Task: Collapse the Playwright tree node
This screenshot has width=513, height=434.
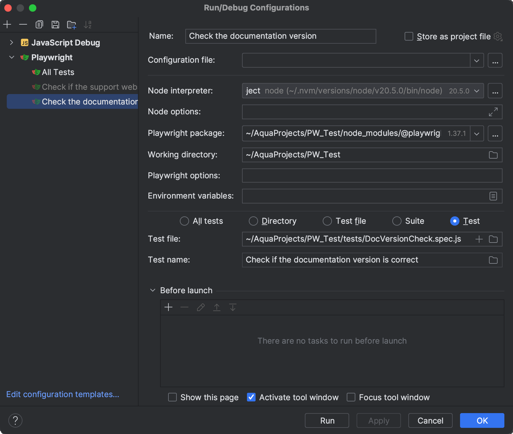Action: [11, 57]
